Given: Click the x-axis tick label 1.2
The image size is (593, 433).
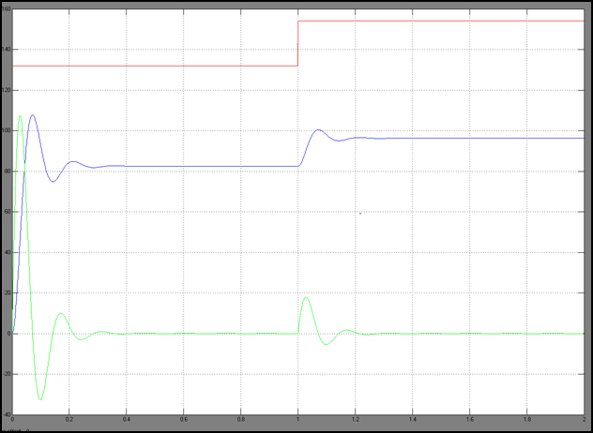Looking at the screenshot, I should (x=355, y=420).
